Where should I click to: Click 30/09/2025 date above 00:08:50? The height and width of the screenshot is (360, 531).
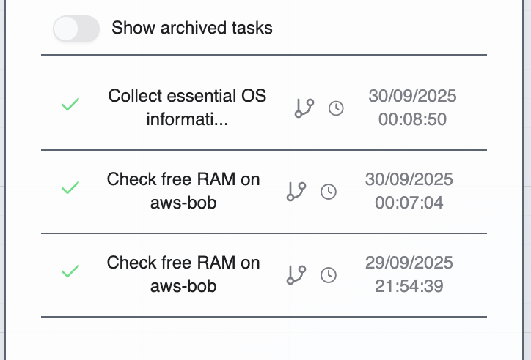[412, 96]
